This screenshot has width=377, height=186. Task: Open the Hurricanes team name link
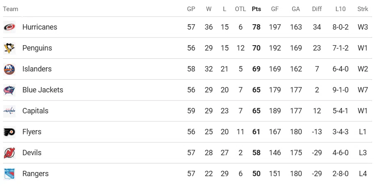[x=40, y=27]
